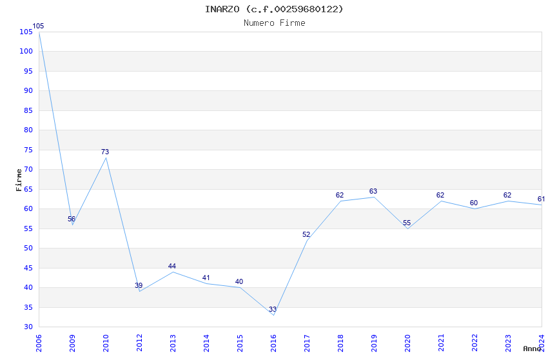Click the data label 63 at 2019

click(373, 191)
